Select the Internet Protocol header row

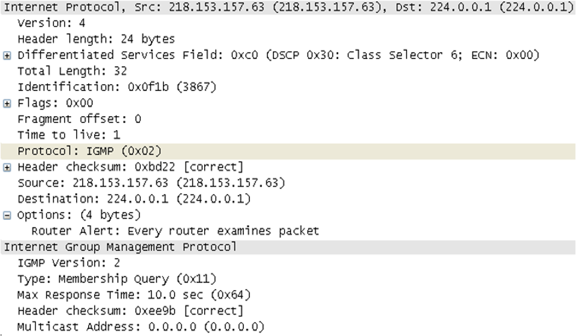[x=289, y=8]
